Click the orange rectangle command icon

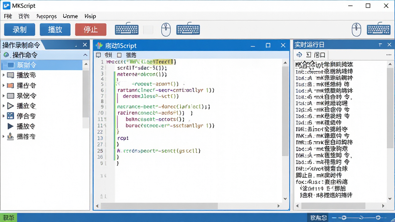point(10,85)
